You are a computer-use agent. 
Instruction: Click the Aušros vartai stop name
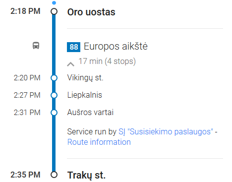(x=90, y=113)
